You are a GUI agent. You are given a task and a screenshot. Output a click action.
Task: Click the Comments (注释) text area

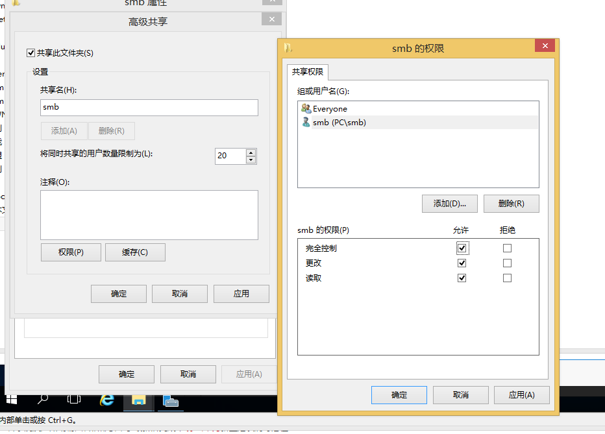[149, 215]
